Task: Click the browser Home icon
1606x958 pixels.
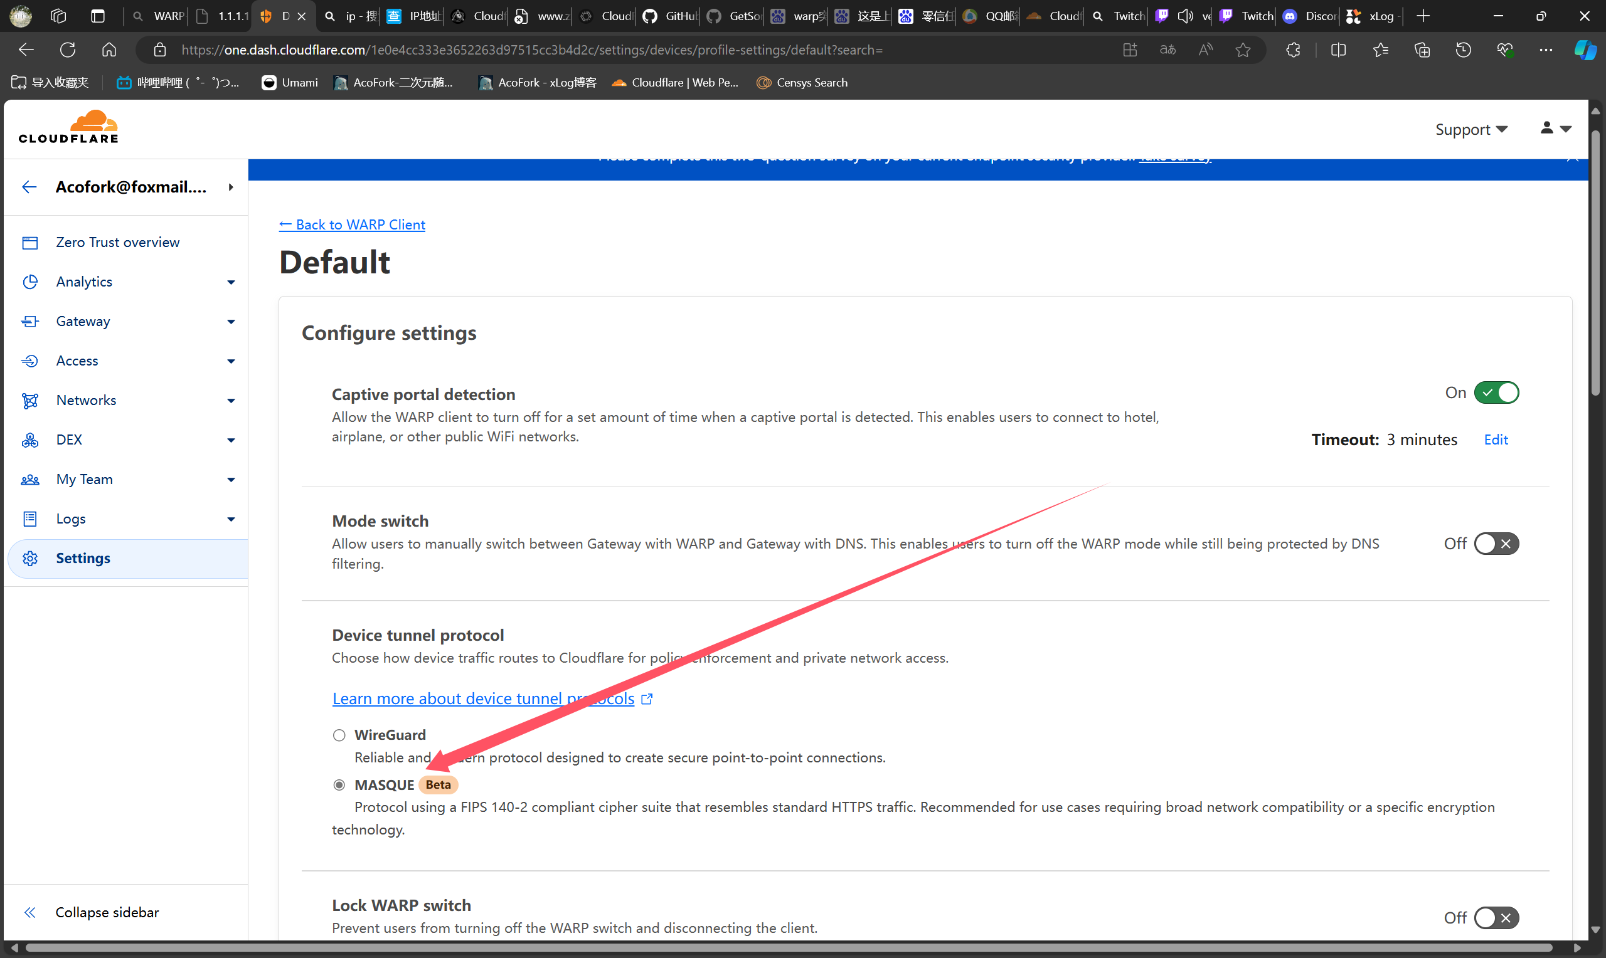Action: coord(109,50)
